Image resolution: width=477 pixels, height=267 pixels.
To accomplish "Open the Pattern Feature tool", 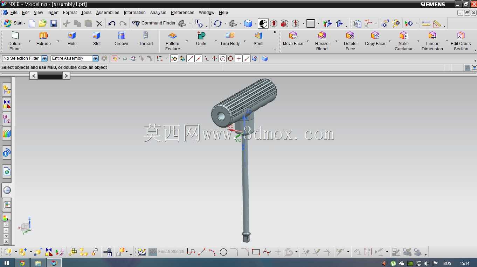I will point(172,41).
